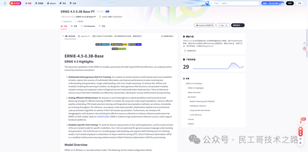Click 定制我的领域 button
Screen dimensions: 308x152
tap(190, 51)
